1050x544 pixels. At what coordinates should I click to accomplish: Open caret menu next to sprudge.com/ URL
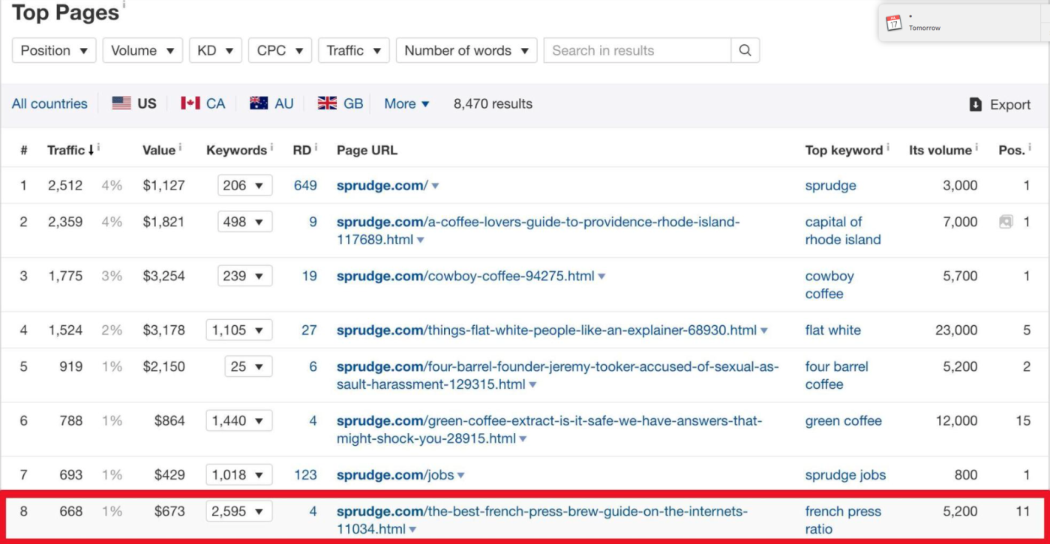(435, 186)
